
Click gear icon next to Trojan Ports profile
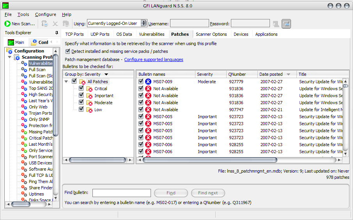[24, 113]
